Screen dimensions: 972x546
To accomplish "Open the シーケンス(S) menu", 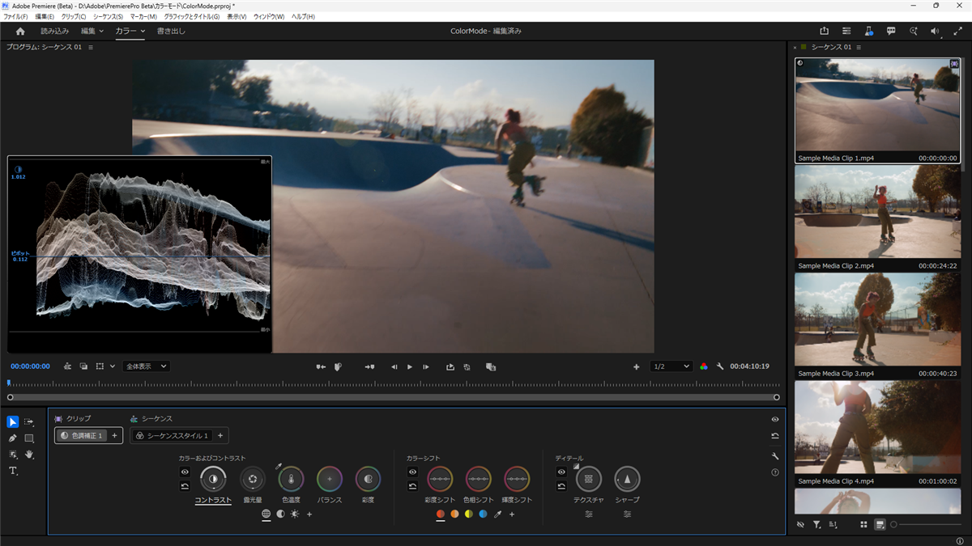I will [x=108, y=16].
